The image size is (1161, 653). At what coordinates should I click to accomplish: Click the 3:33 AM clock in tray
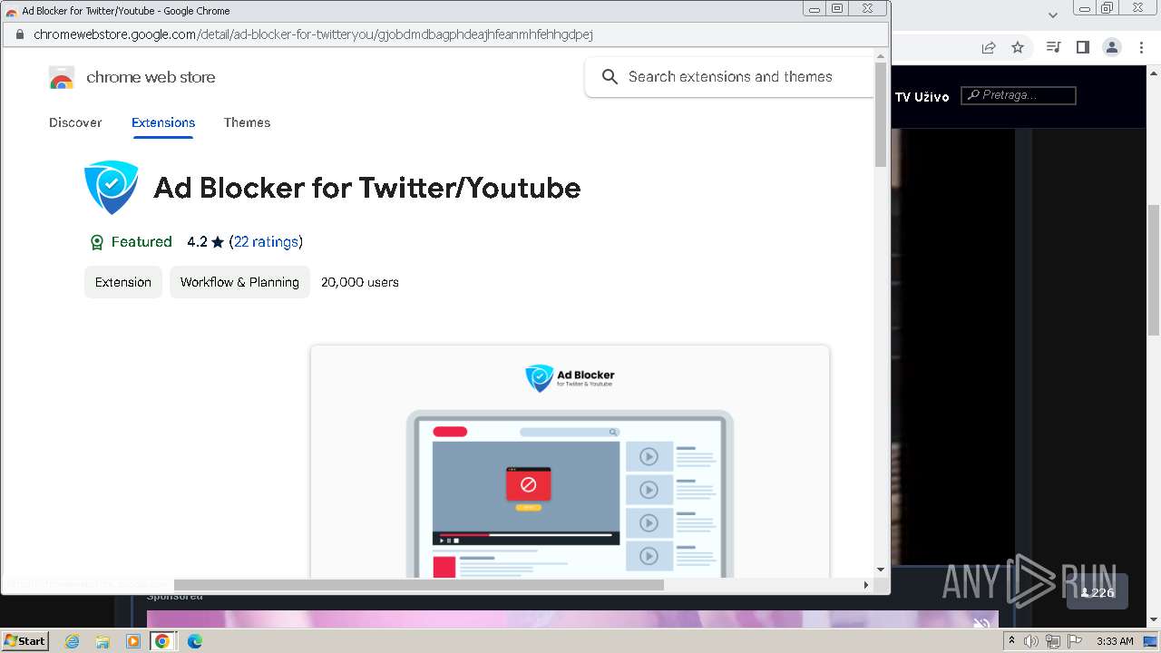[1115, 641]
